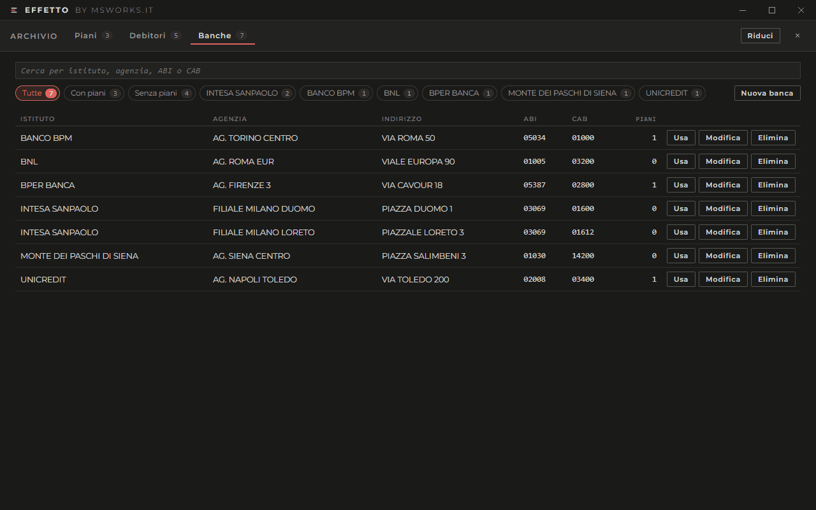The width and height of the screenshot is (816, 510).
Task: Switch to the Debitori tab
Action: point(155,36)
